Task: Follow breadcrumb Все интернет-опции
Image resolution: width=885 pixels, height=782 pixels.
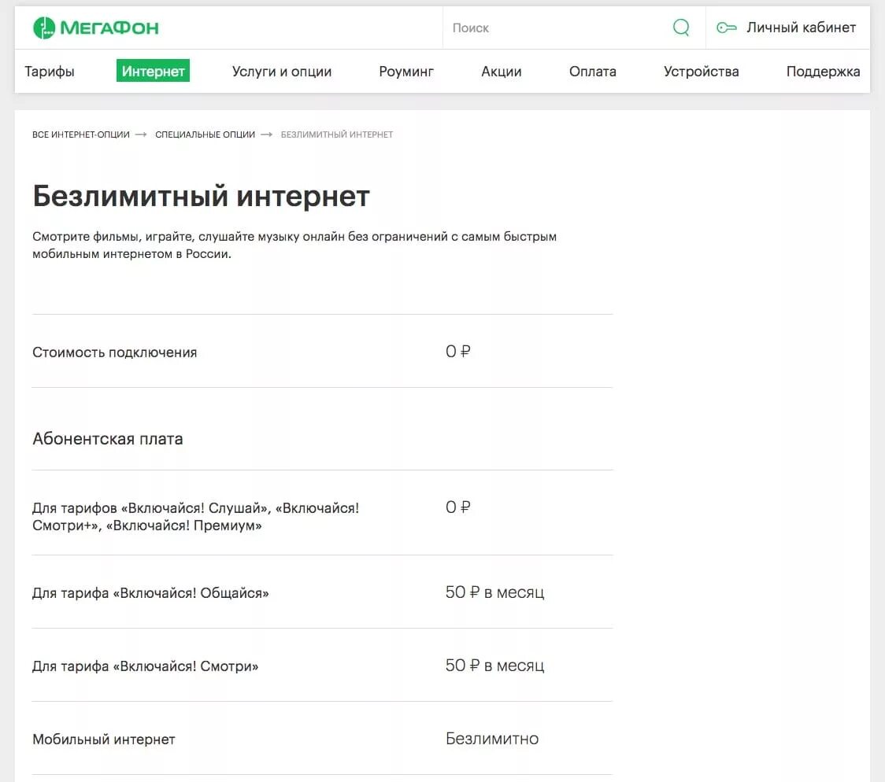Action: (81, 135)
